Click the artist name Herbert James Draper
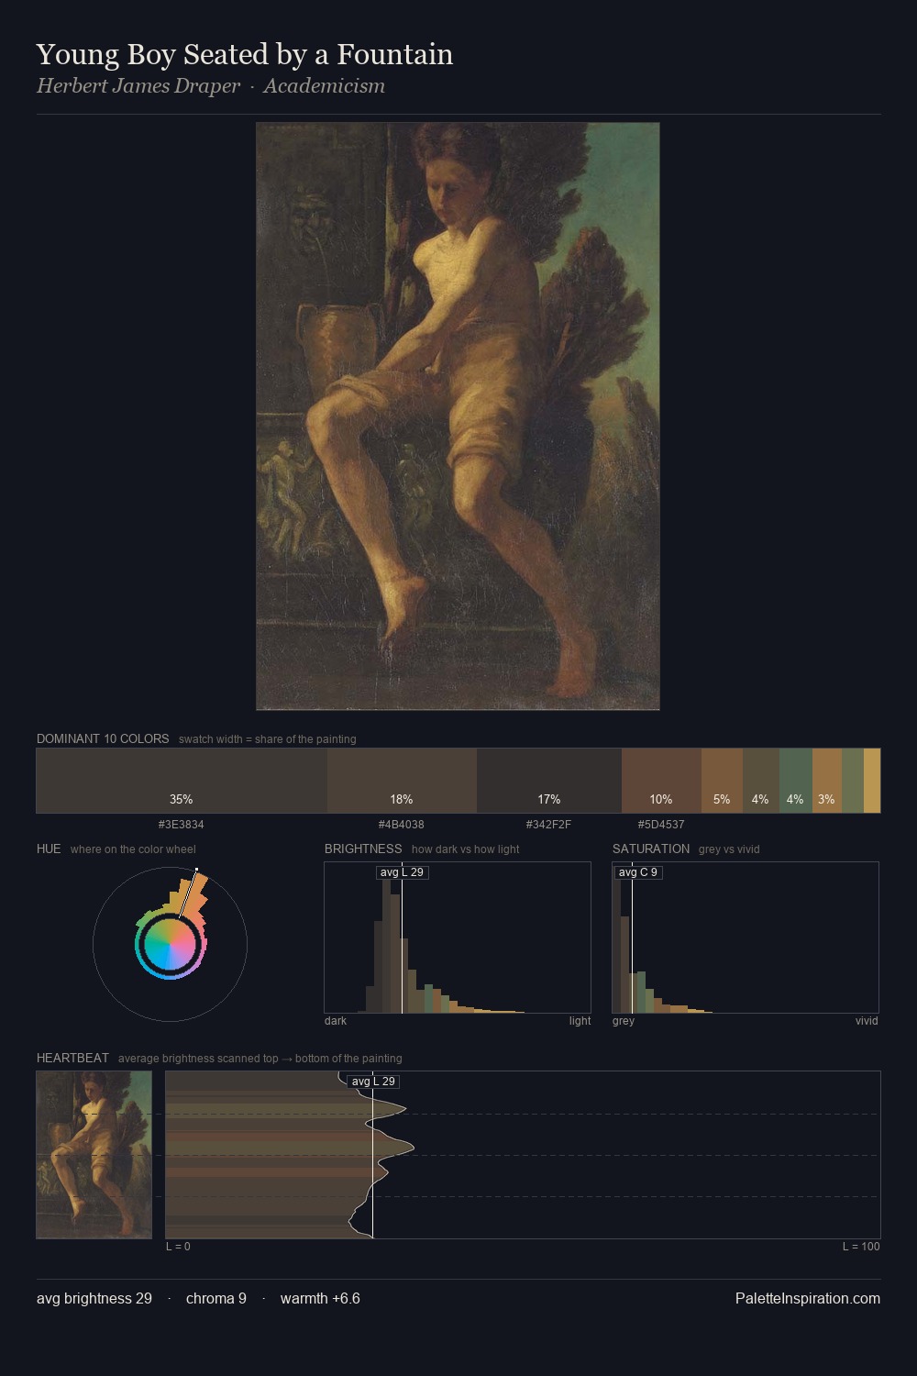This screenshot has height=1376, width=917. tap(138, 86)
